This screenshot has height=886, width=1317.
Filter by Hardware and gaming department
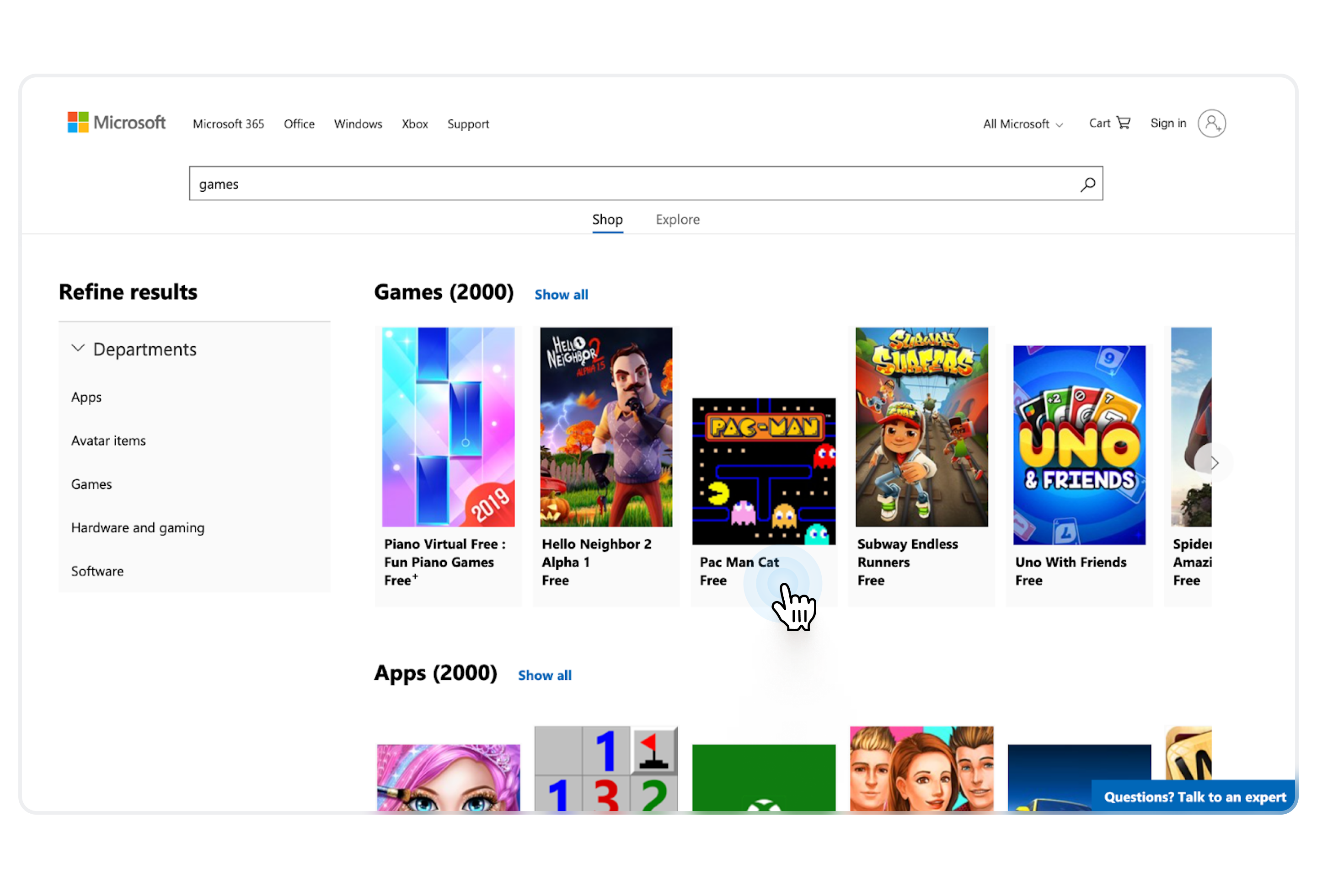(138, 528)
